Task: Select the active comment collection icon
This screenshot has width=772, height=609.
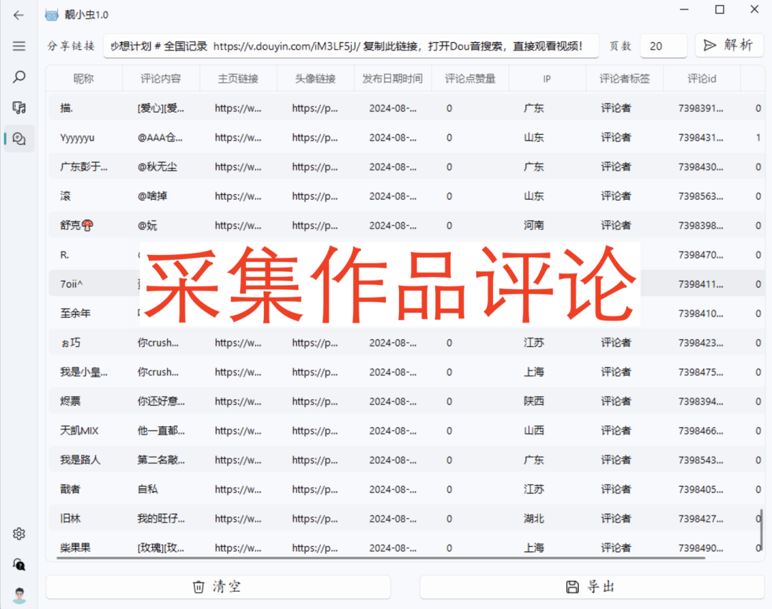Action: pos(19,139)
